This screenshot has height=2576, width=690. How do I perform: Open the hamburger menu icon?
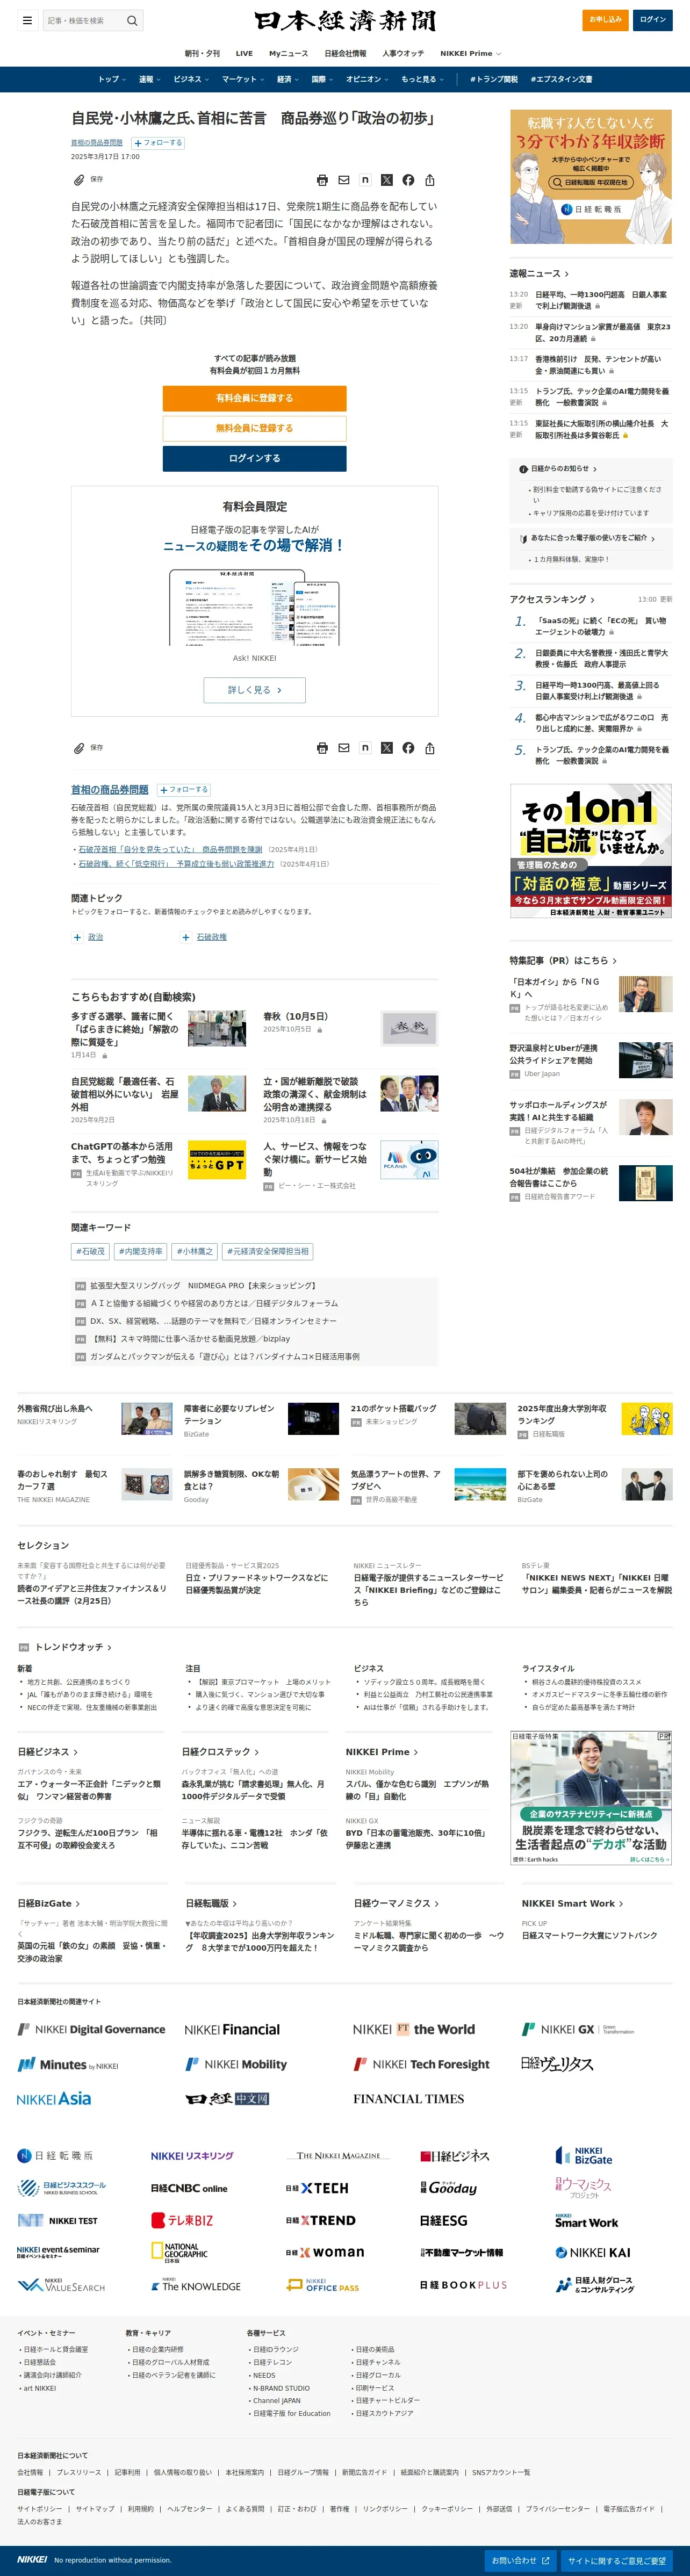click(x=27, y=20)
